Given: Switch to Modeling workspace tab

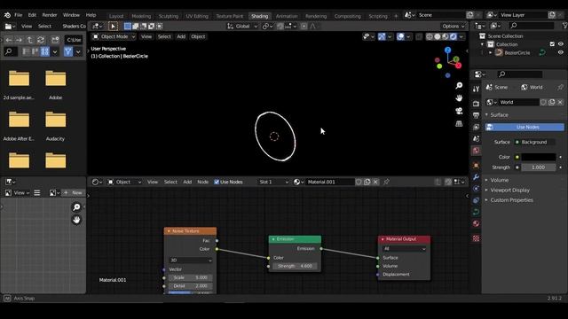Looking at the screenshot, I should (141, 16).
